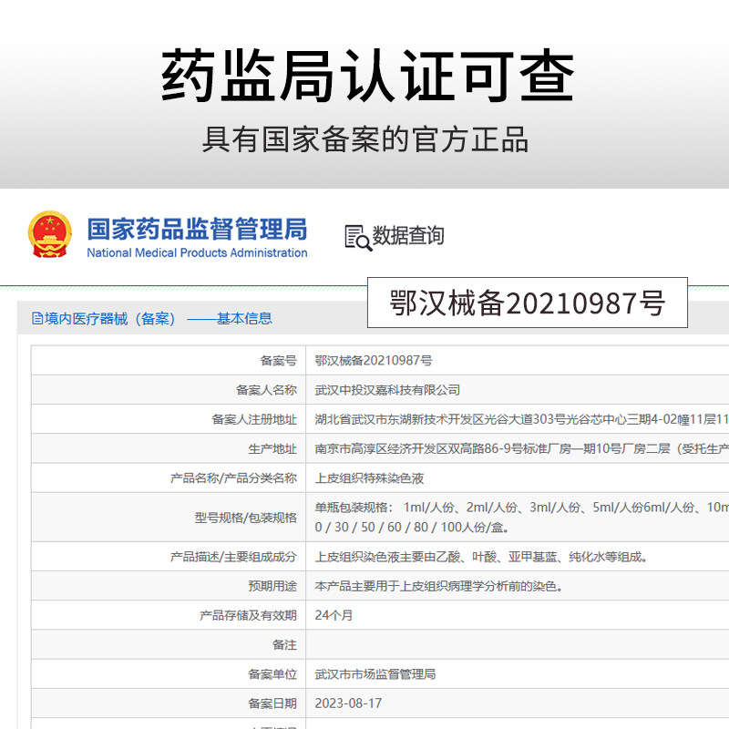Click the 基本信息 heading text
Screen dimensions: 729x729
coord(244,318)
